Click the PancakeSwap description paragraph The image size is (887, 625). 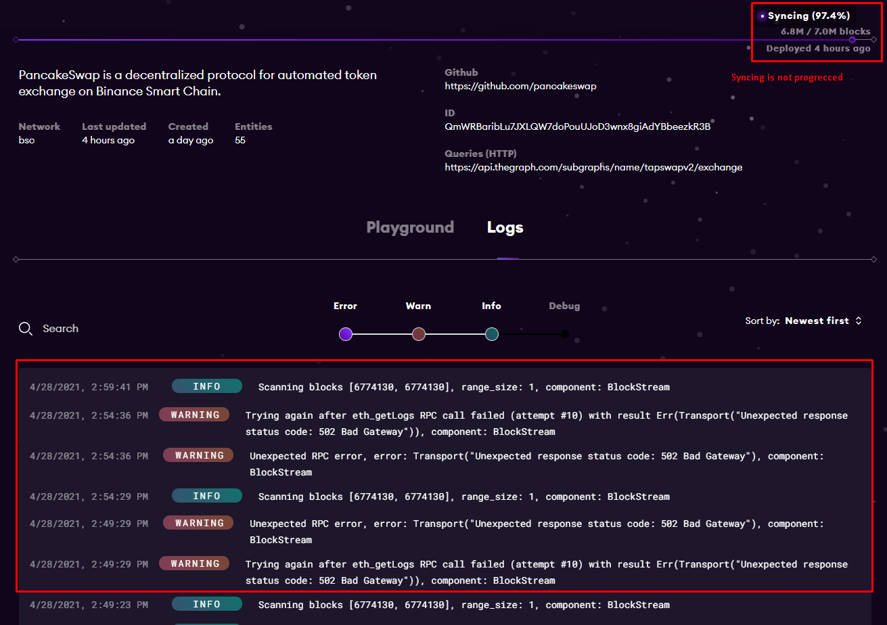[198, 83]
